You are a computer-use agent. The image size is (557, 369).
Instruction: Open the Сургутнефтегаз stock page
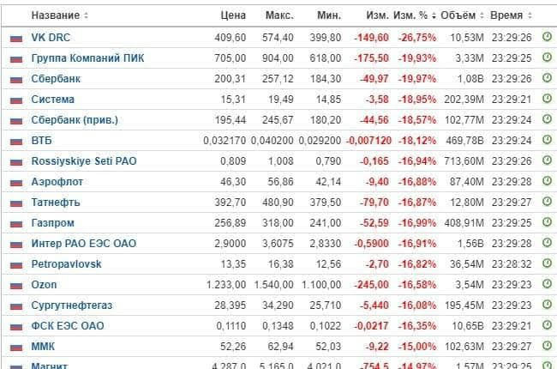click(71, 305)
